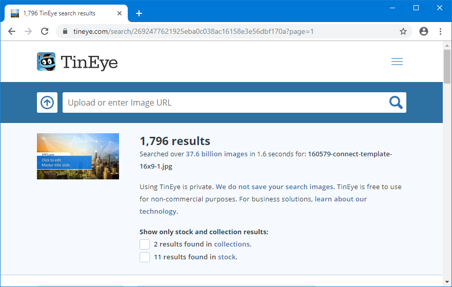This screenshot has height=287, width=452.
Task: Follow 'We do not save your search images' link
Action: click(274, 187)
